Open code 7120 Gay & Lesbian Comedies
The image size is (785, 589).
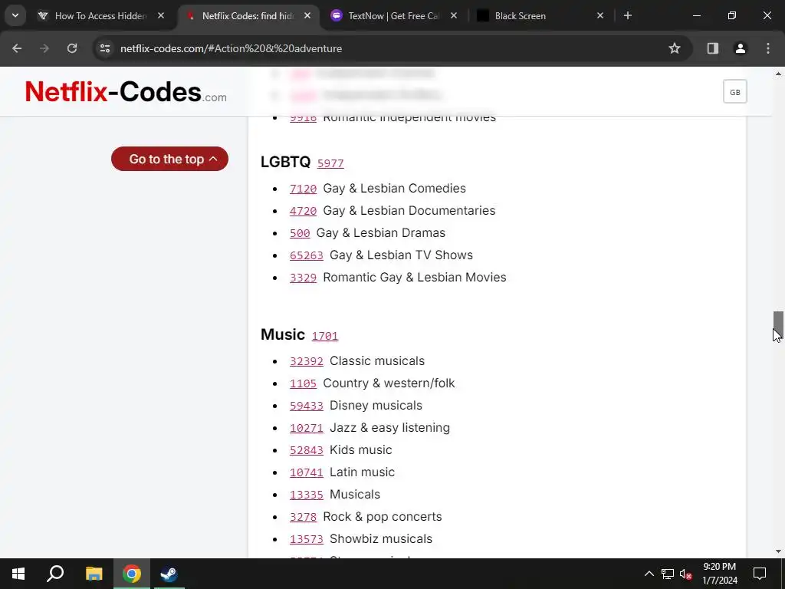(x=303, y=189)
